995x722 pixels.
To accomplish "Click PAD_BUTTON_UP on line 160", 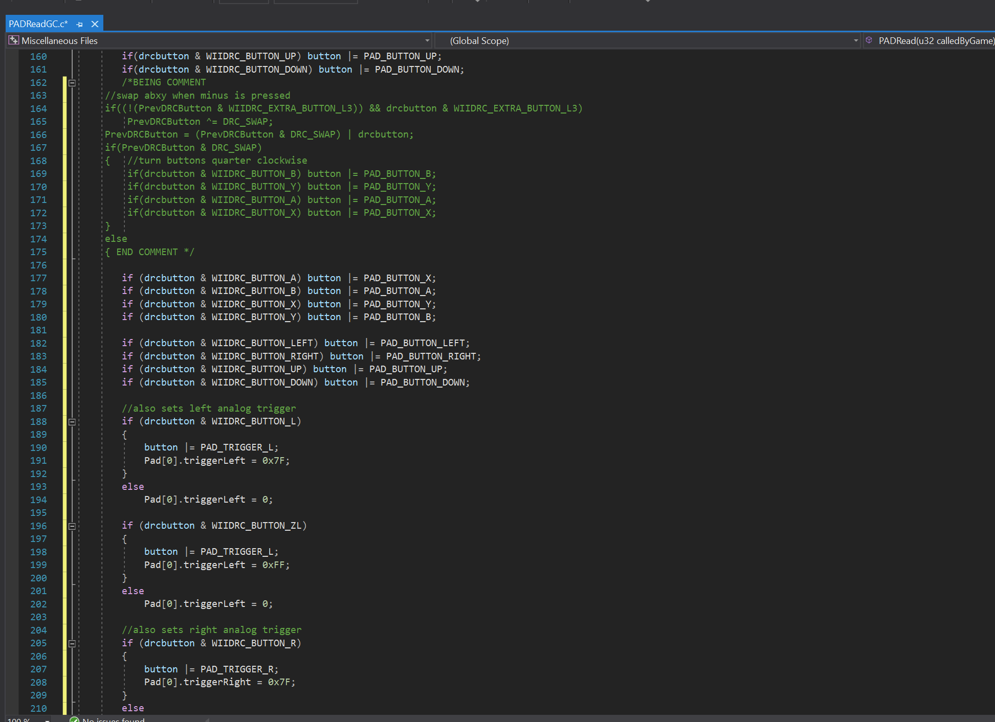I will pyautogui.click(x=400, y=56).
